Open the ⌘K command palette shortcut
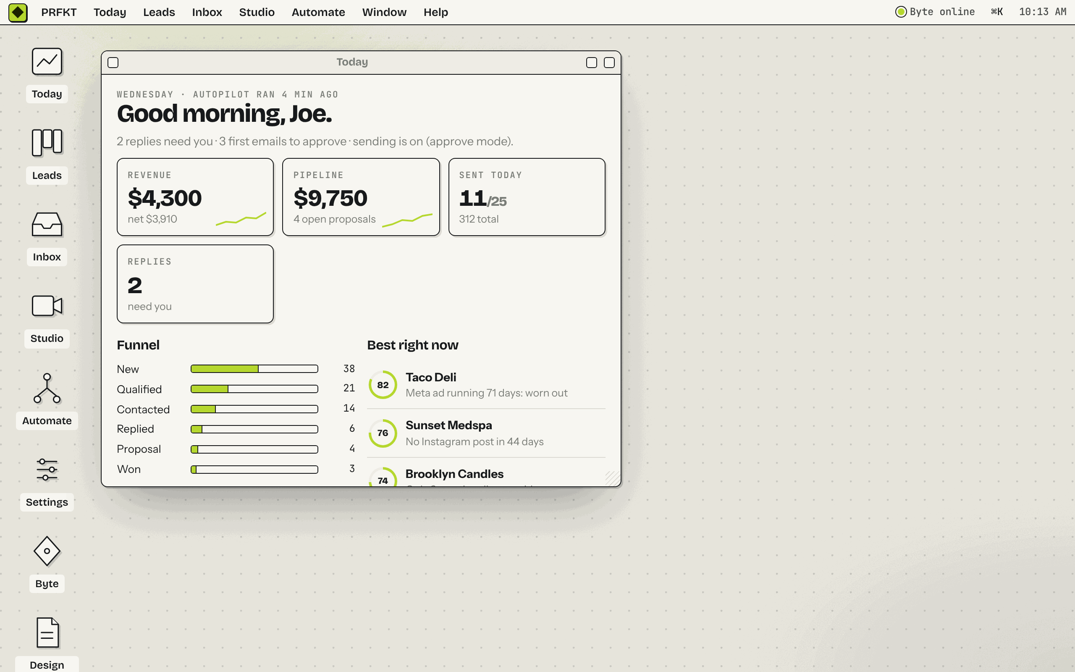The height and width of the screenshot is (672, 1075). 996,12
